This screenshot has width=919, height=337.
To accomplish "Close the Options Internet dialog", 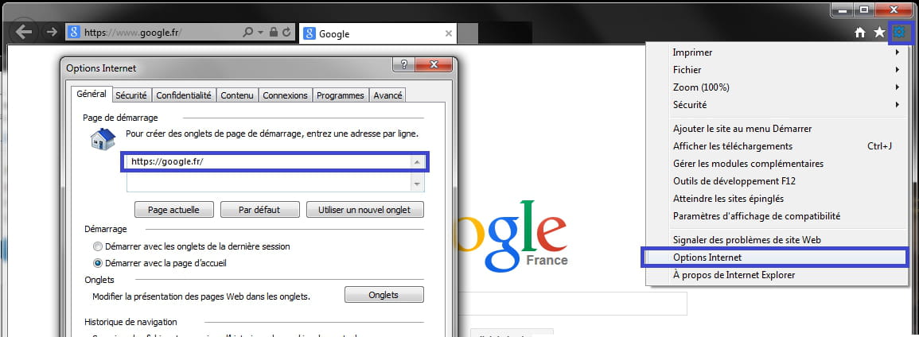I will 434,64.
